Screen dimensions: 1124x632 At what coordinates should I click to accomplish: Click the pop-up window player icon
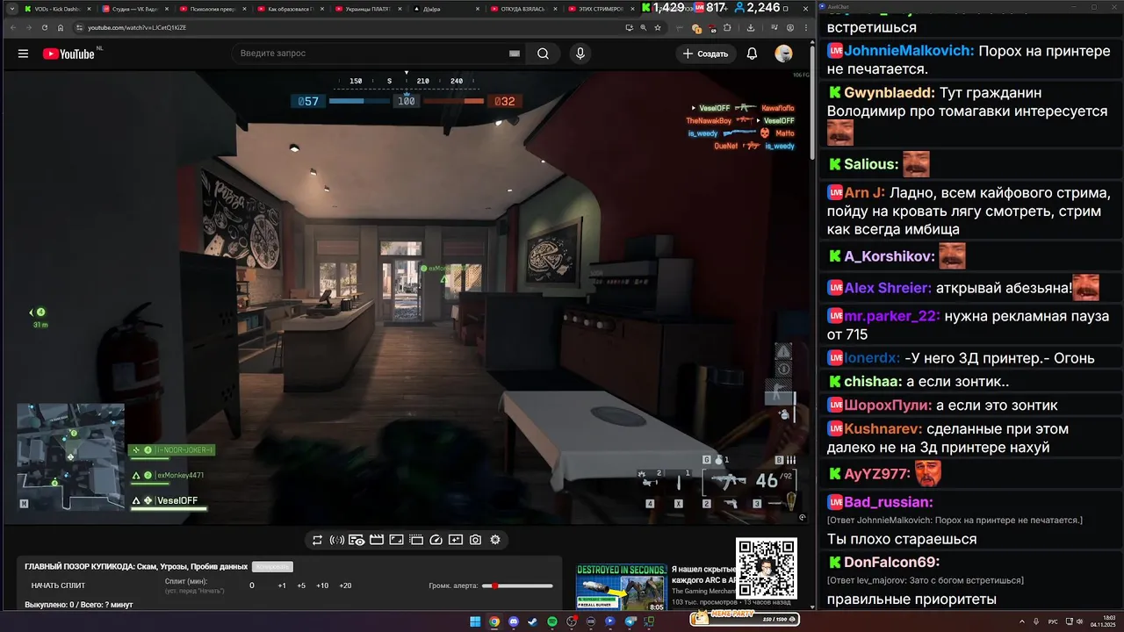[x=416, y=540]
